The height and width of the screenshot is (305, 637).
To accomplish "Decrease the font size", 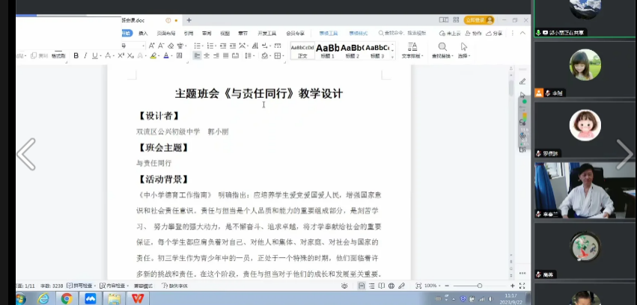I will (x=161, y=46).
